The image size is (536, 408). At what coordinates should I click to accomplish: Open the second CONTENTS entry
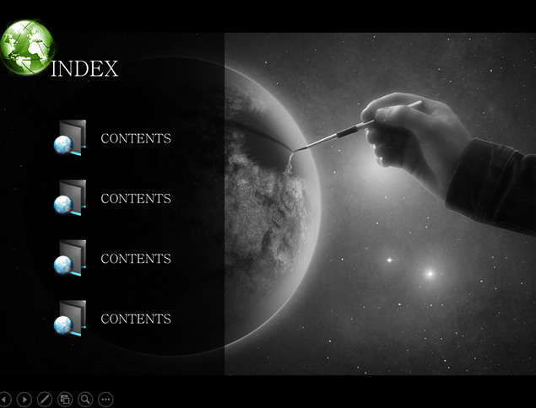(x=136, y=198)
